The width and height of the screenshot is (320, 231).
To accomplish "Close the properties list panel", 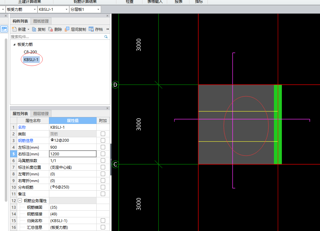I will click(x=107, y=108).
